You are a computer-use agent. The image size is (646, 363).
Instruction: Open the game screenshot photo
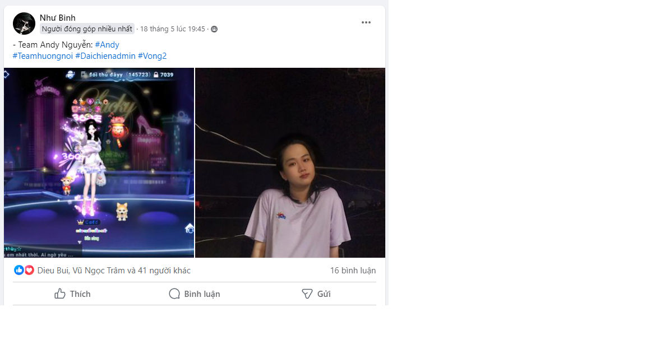tap(99, 162)
